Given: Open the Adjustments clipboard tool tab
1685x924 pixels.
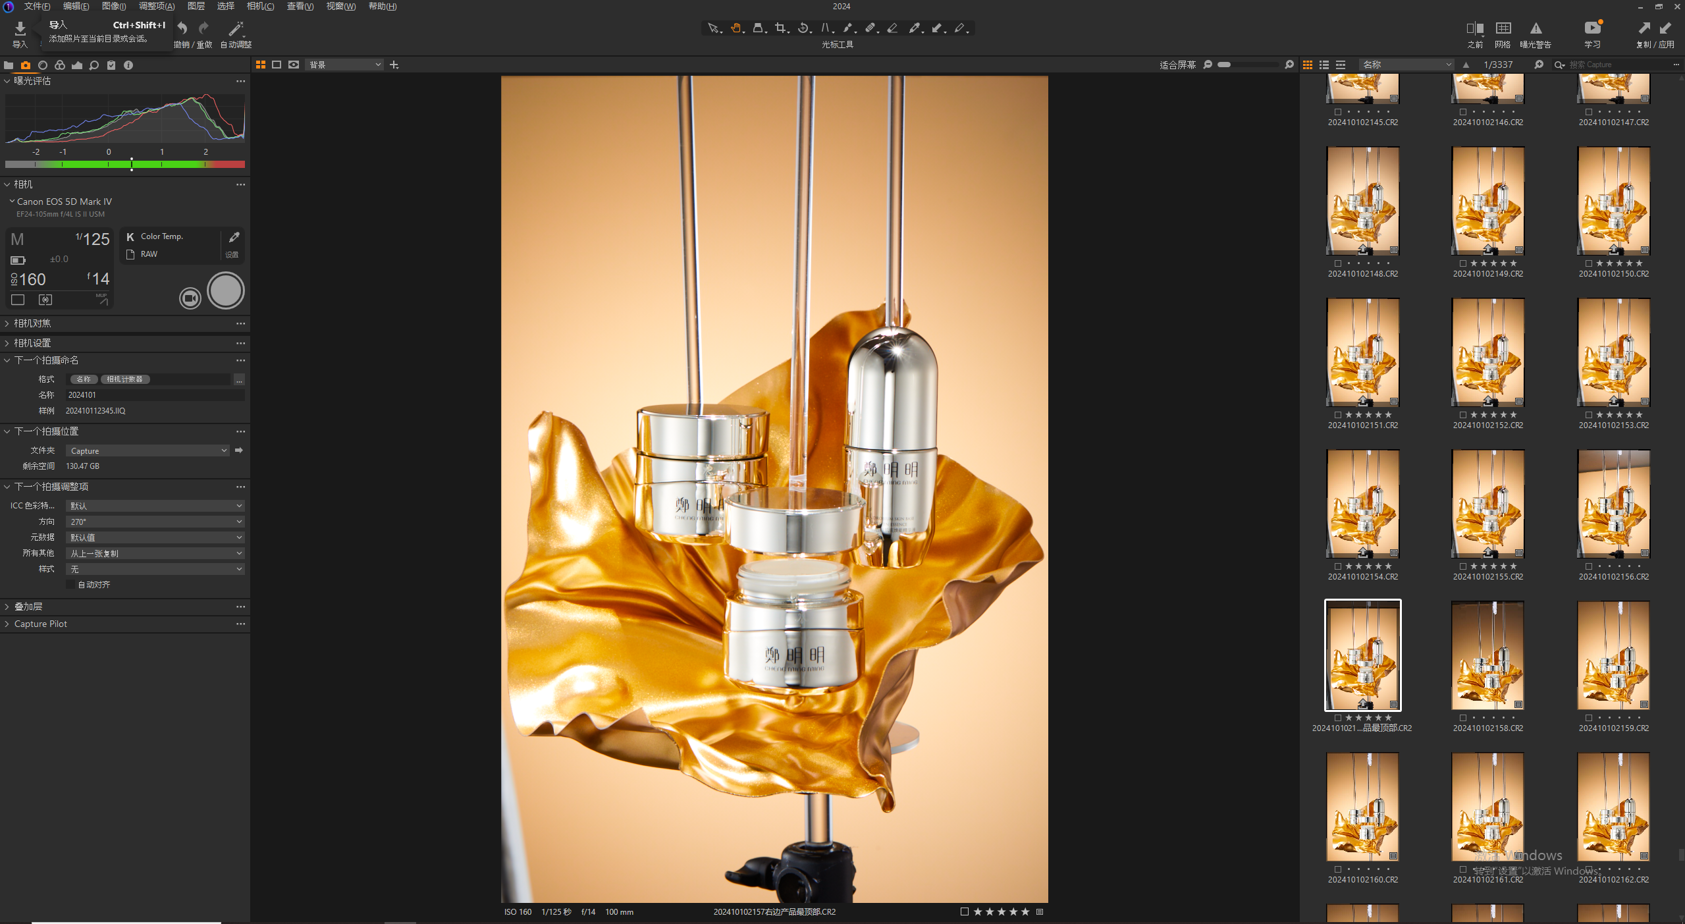Looking at the screenshot, I should (111, 65).
